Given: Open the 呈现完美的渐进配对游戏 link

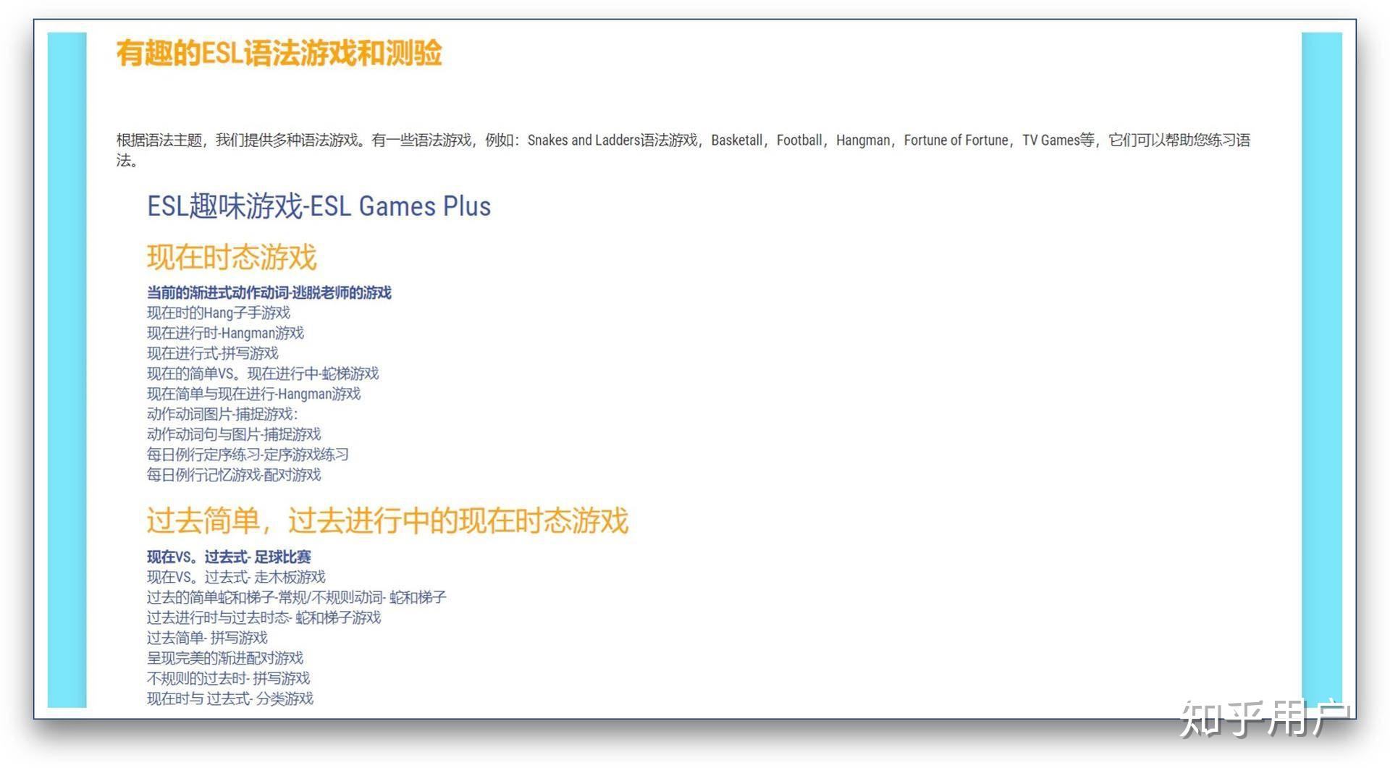Looking at the screenshot, I should [224, 658].
